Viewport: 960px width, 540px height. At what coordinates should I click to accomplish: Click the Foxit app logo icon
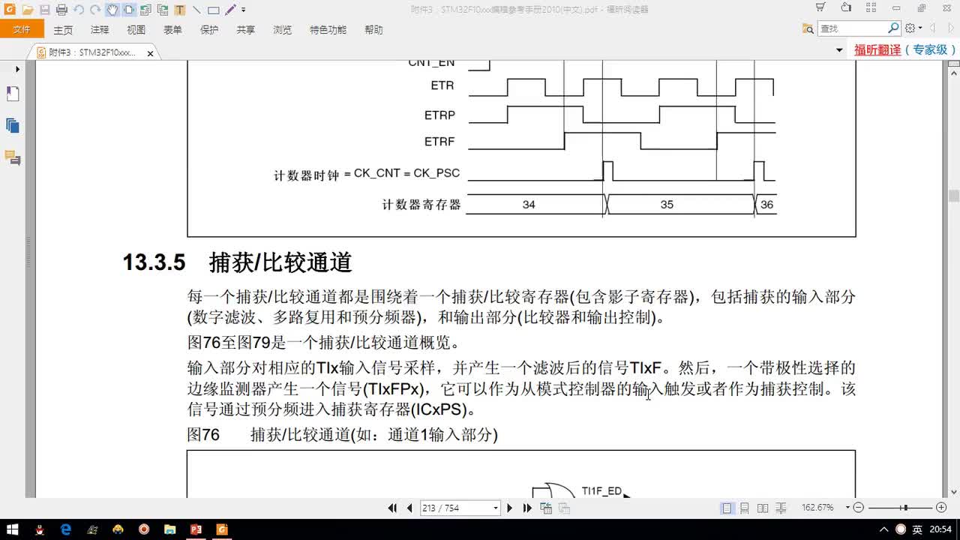pyautogui.click(x=10, y=10)
